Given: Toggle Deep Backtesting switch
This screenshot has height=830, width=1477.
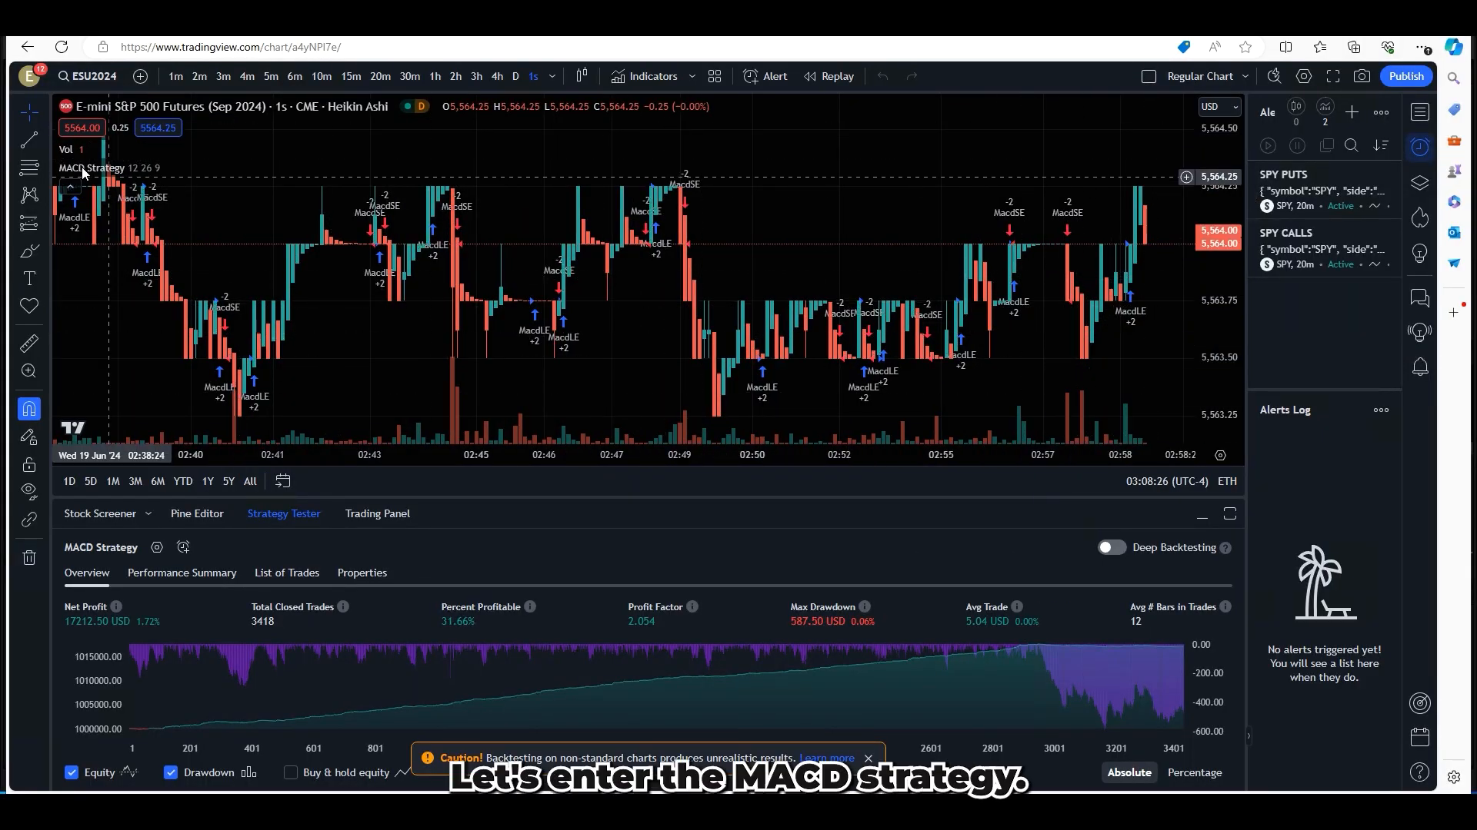Looking at the screenshot, I should pyautogui.click(x=1112, y=547).
